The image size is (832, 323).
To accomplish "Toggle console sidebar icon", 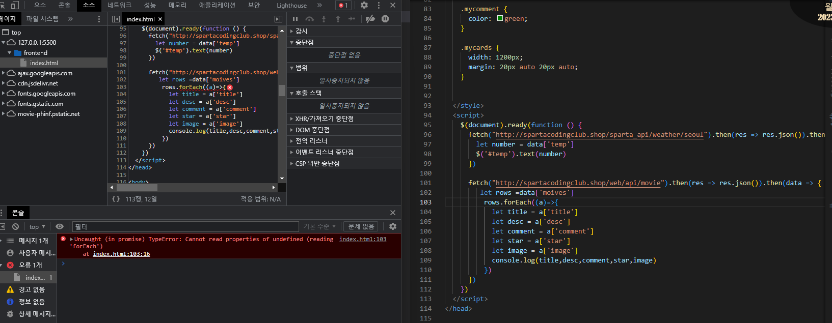I will click(x=2, y=226).
